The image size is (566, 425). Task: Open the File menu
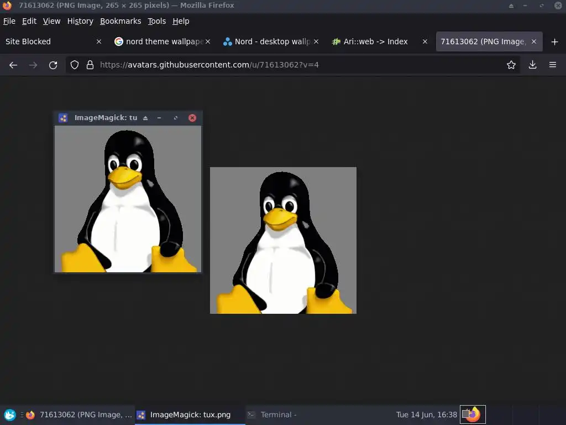pyautogui.click(x=9, y=22)
